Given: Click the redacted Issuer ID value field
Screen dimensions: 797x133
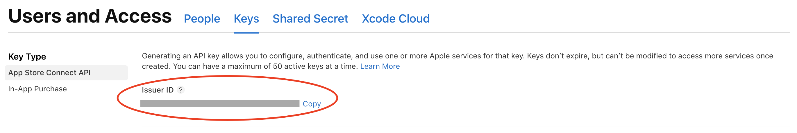Looking at the screenshot, I should [x=220, y=104].
